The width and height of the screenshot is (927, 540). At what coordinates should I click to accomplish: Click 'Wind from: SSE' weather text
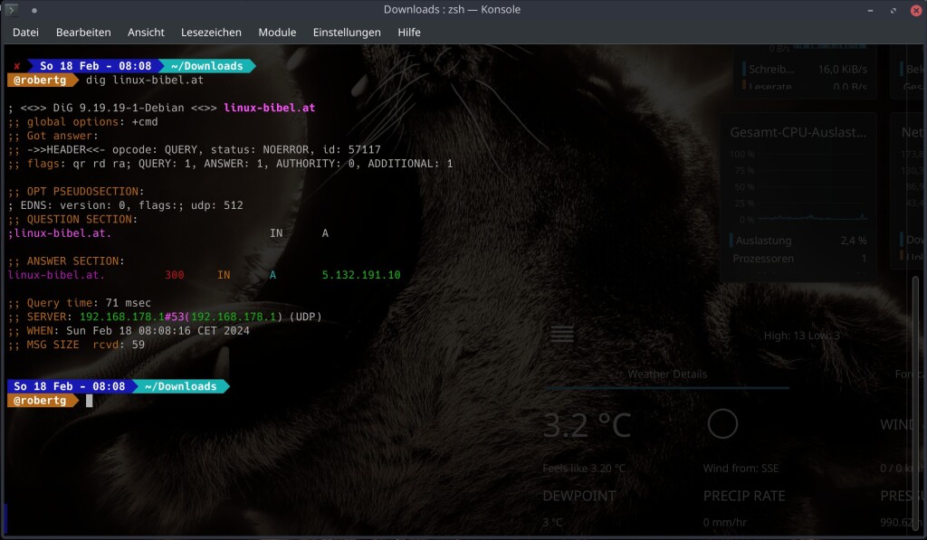point(741,468)
